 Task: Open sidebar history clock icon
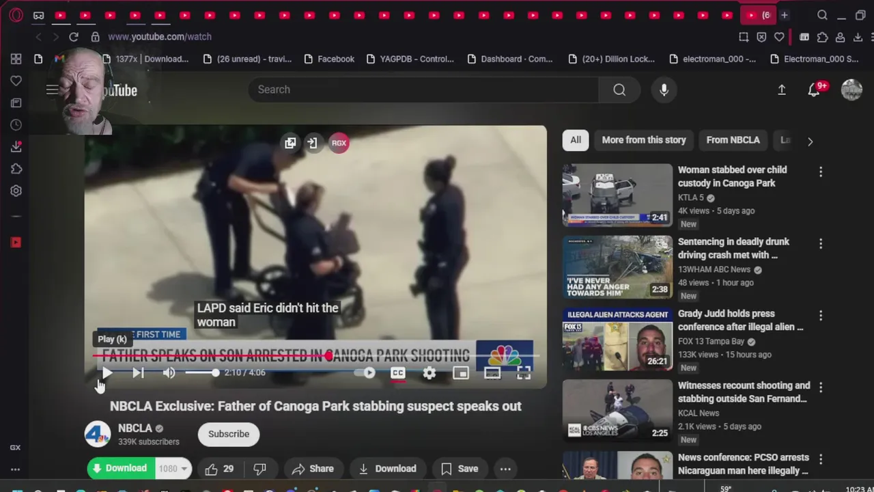pos(16,125)
